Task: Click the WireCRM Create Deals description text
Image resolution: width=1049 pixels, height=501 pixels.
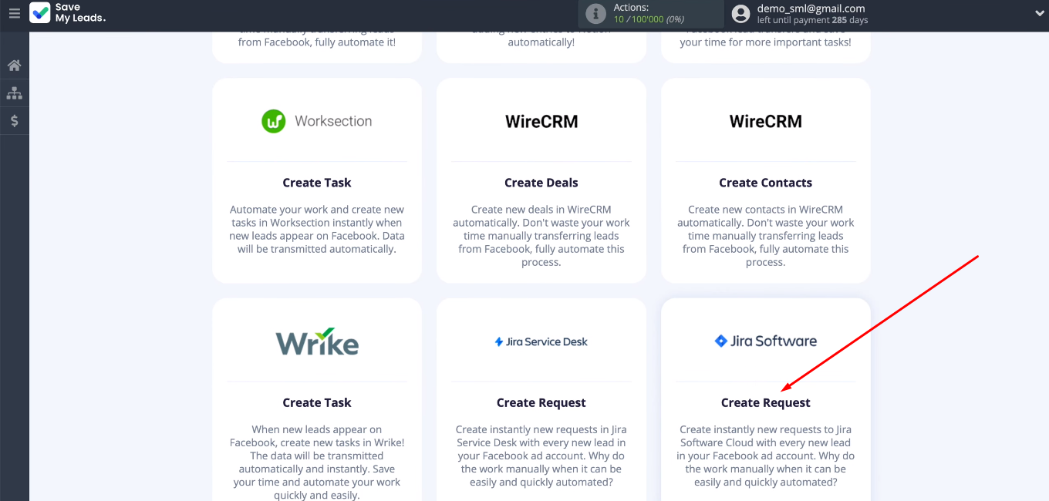Action: [x=541, y=236]
